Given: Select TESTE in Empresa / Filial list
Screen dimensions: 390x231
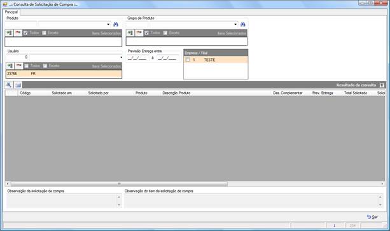Looking at the screenshot, I should (x=216, y=60).
